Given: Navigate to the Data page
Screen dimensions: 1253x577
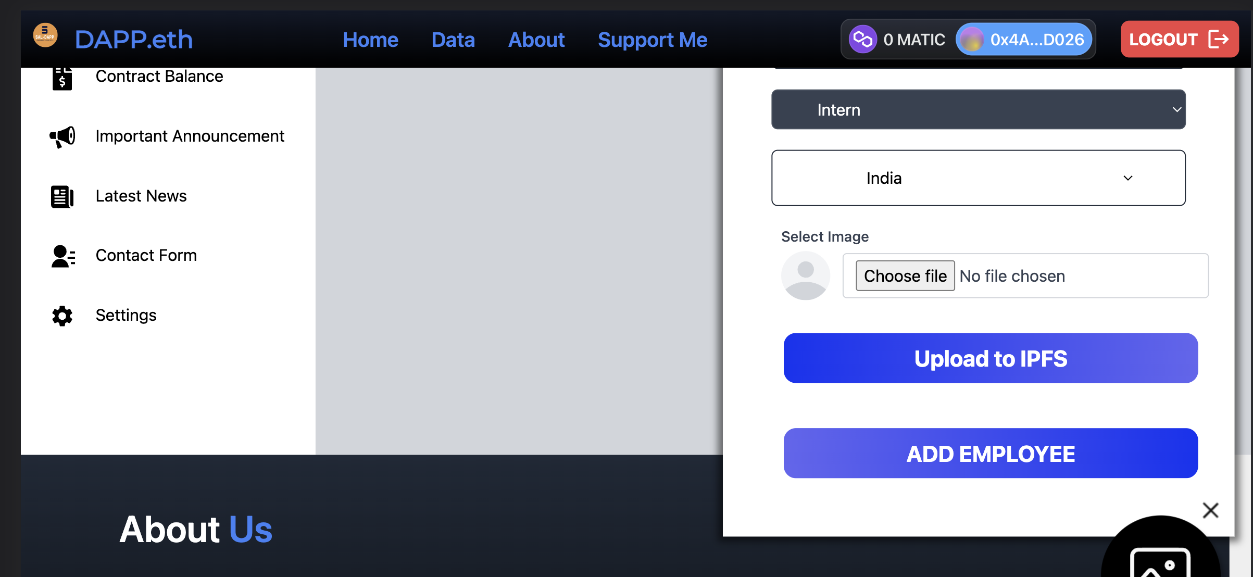Looking at the screenshot, I should pyautogui.click(x=453, y=39).
